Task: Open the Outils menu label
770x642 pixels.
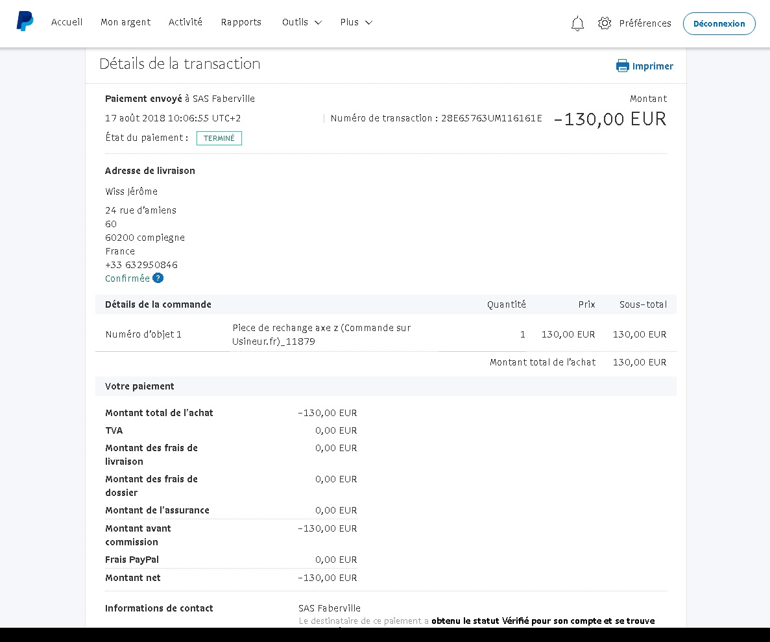Action: (295, 22)
